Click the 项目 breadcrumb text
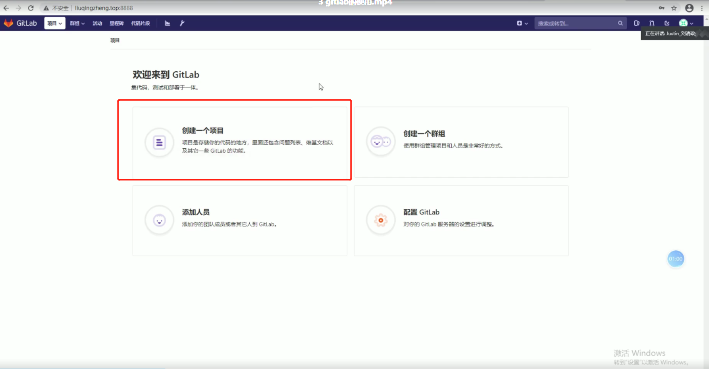The width and height of the screenshot is (709, 369). 115,40
